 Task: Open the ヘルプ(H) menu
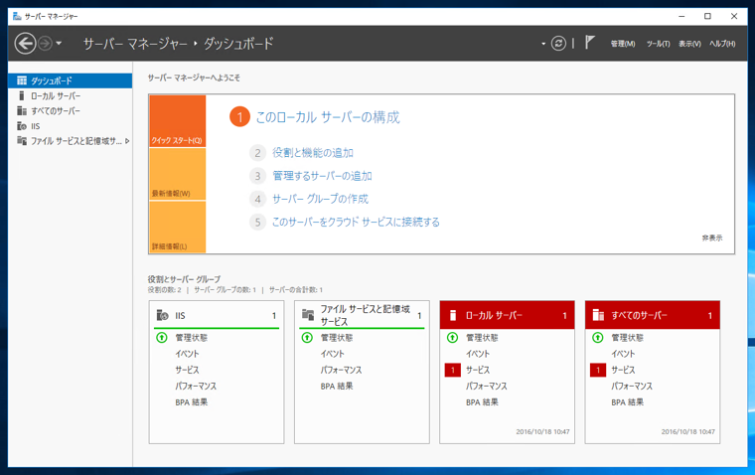coord(722,44)
